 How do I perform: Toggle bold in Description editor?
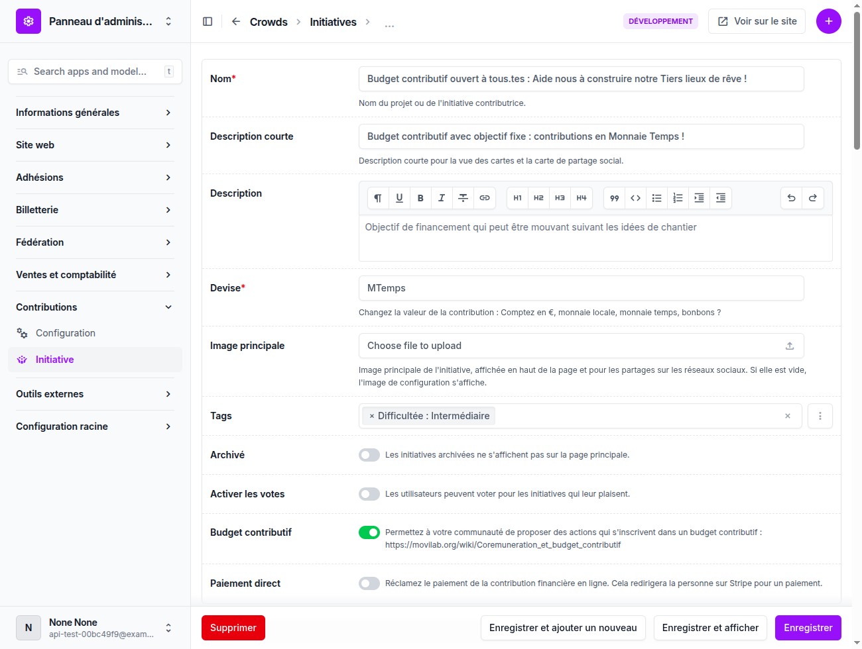(x=420, y=198)
